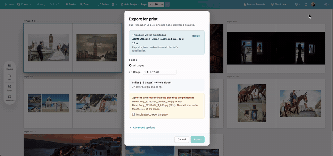Screen dimensions: 333x156
Task: Click the page count field showing 16
Action: pos(156,4)
